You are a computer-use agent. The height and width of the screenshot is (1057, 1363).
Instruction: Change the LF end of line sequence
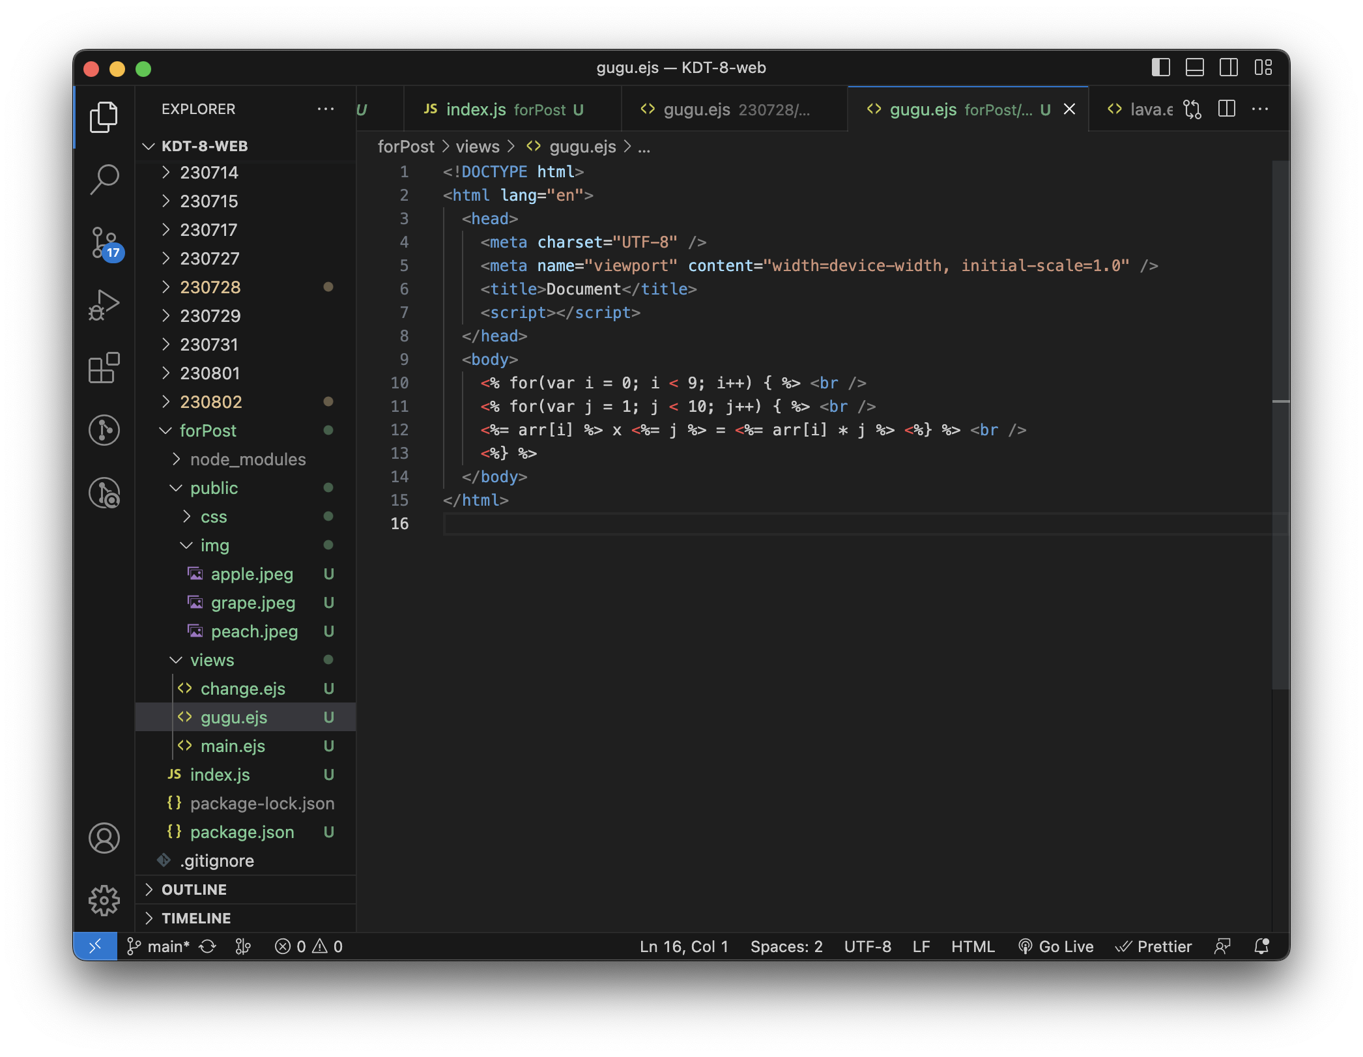(921, 946)
